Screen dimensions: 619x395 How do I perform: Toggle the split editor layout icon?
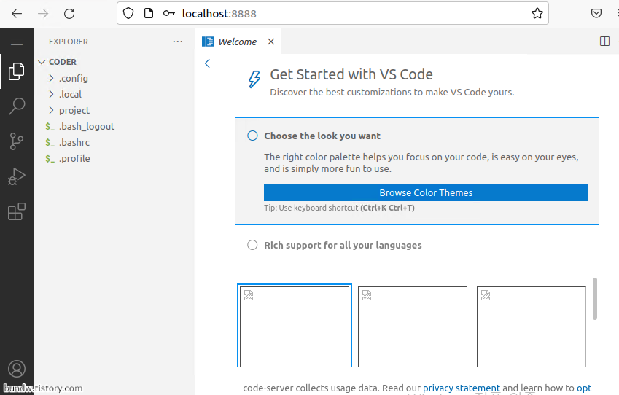pyautogui.click(x=604, y=42)
